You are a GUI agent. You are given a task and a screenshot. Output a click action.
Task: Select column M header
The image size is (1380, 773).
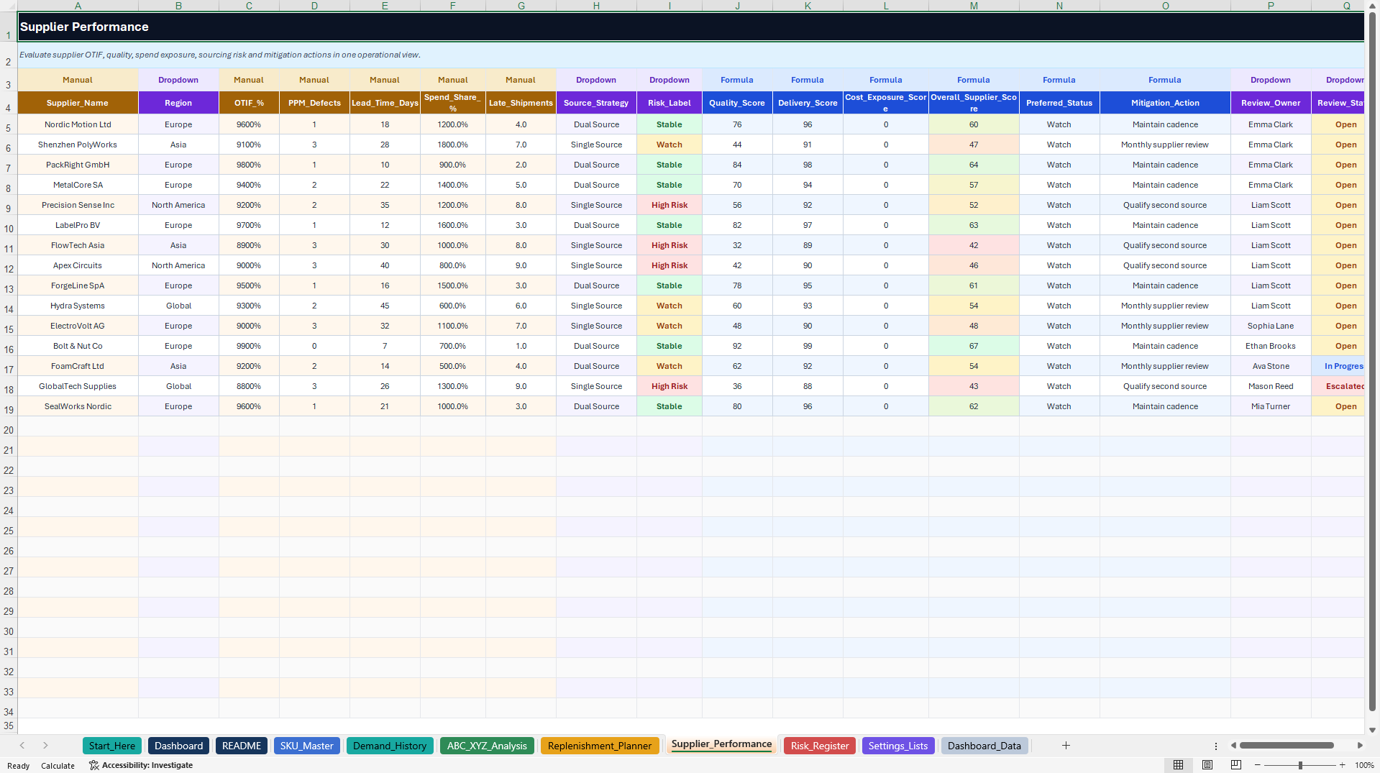(x=974, y=6)
